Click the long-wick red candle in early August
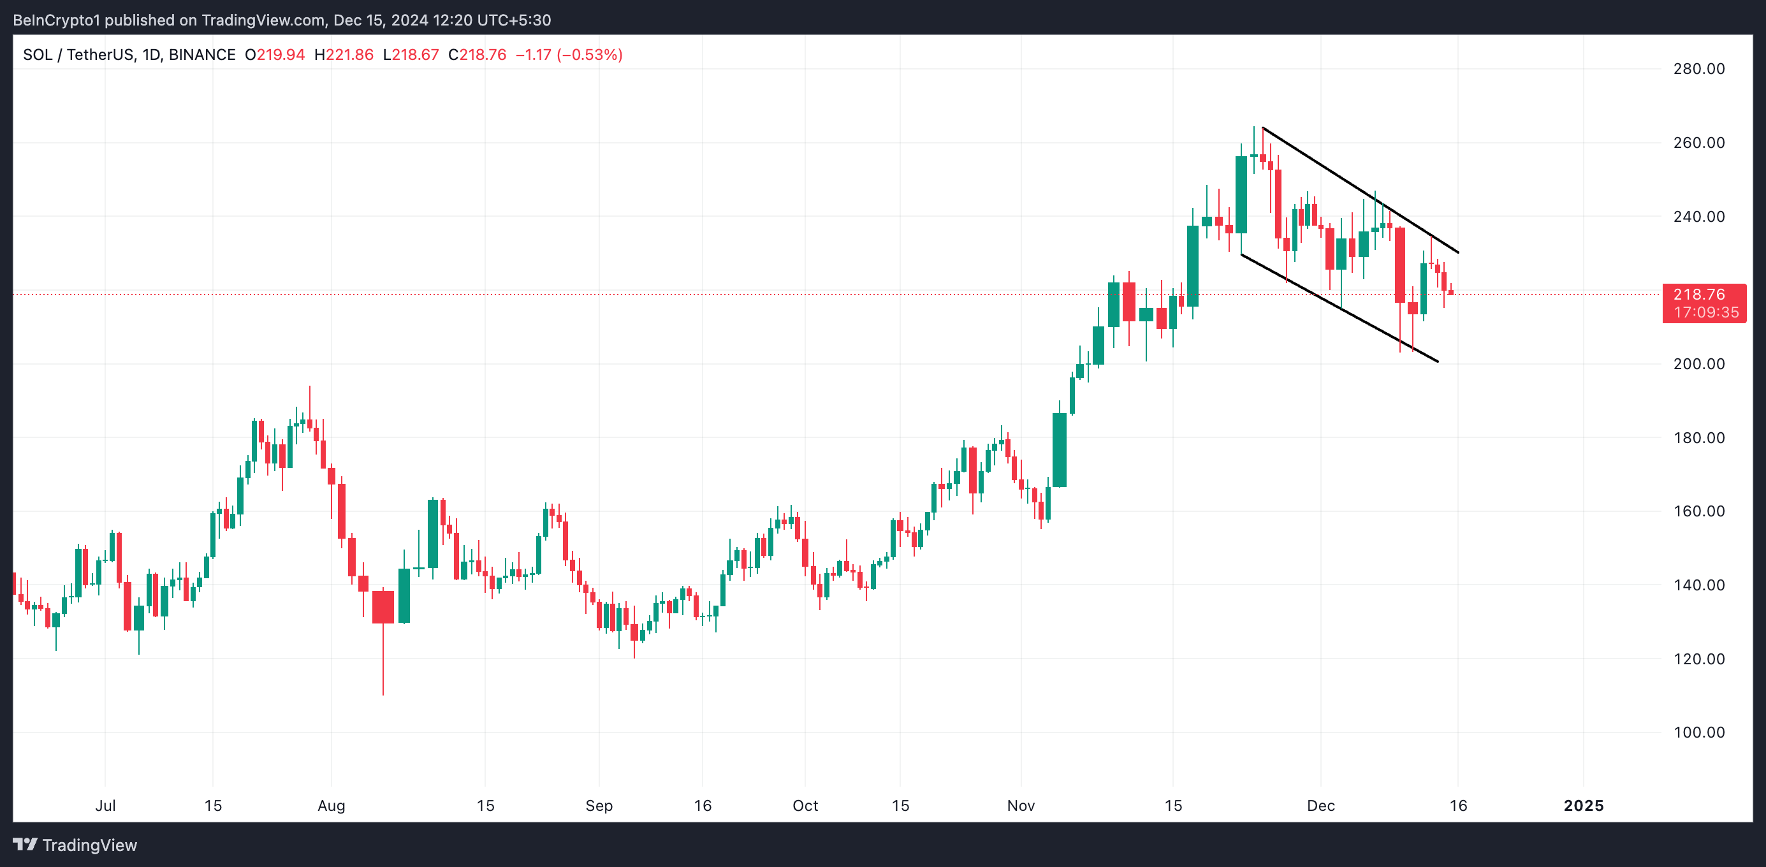This screenshot has width=1766, height=867. [383, 606]
